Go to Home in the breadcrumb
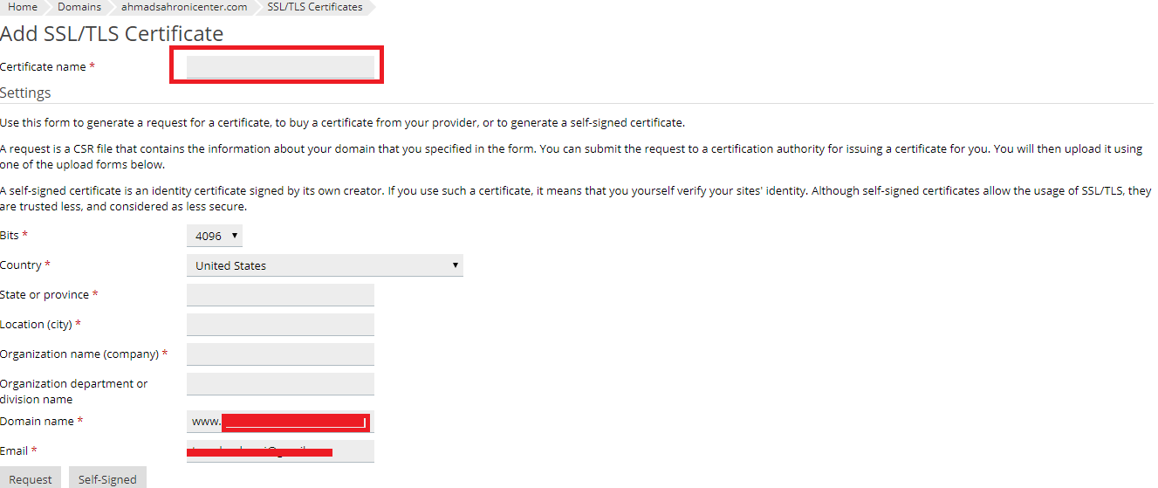Screen dimensions: 1158x488 tap(23, 7)
